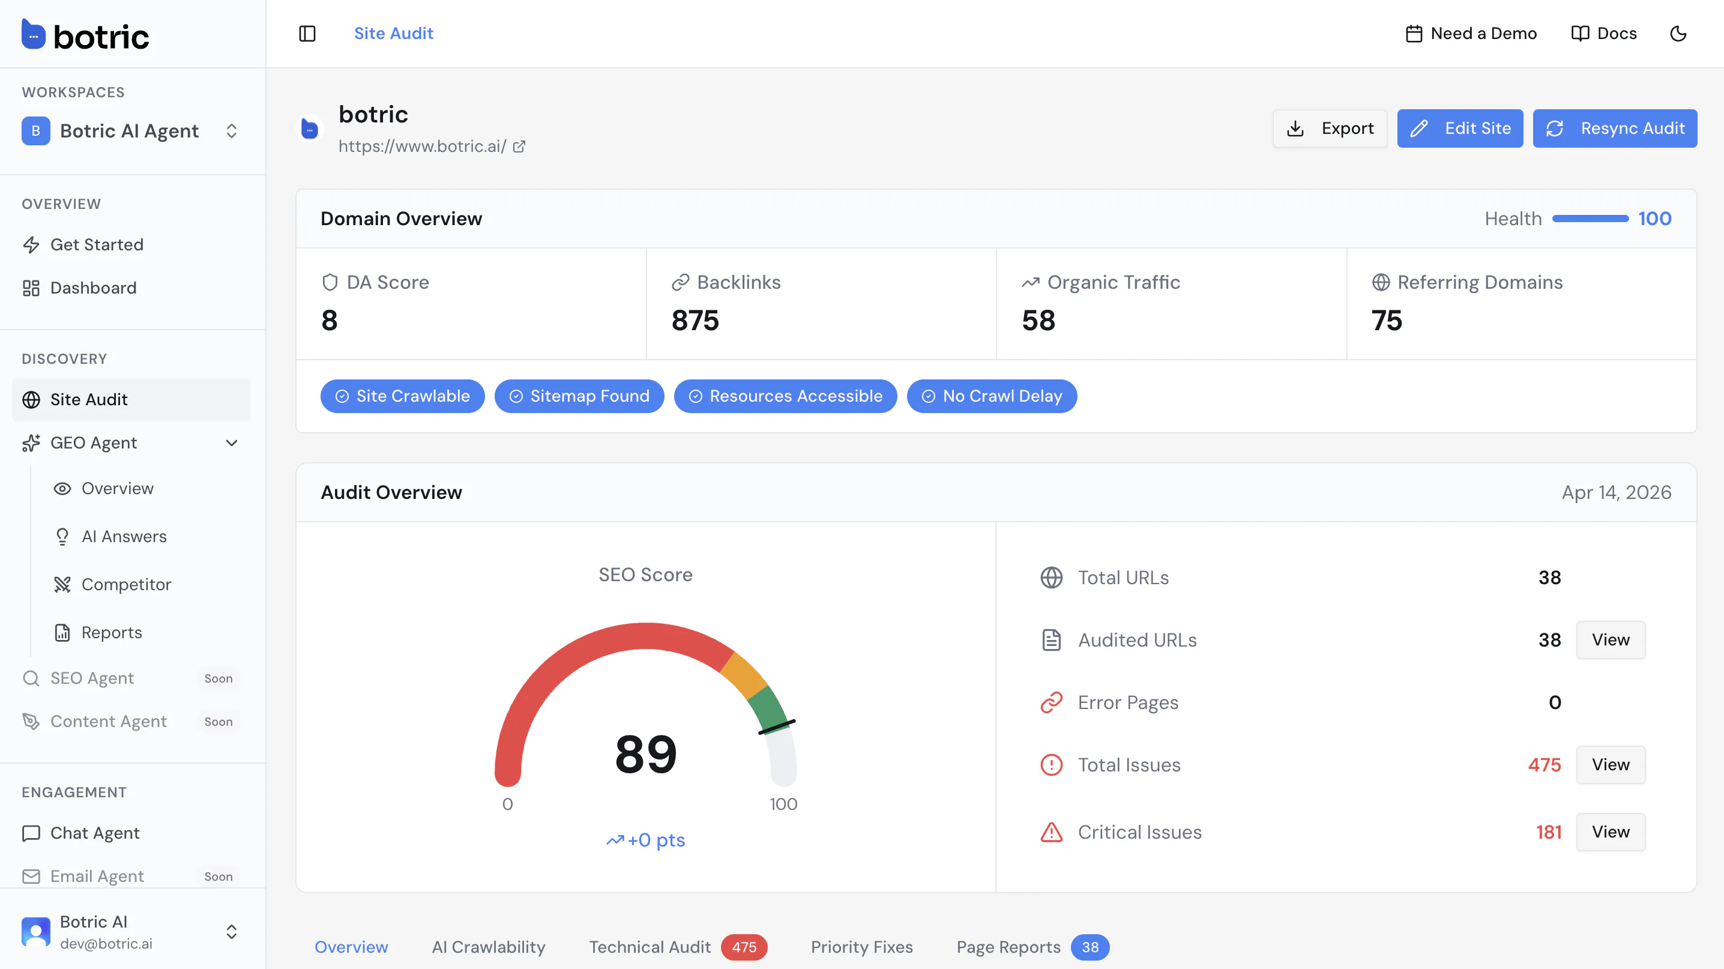
Task: Click the Backlinks link icon
Action: click(x=680, y=282)
